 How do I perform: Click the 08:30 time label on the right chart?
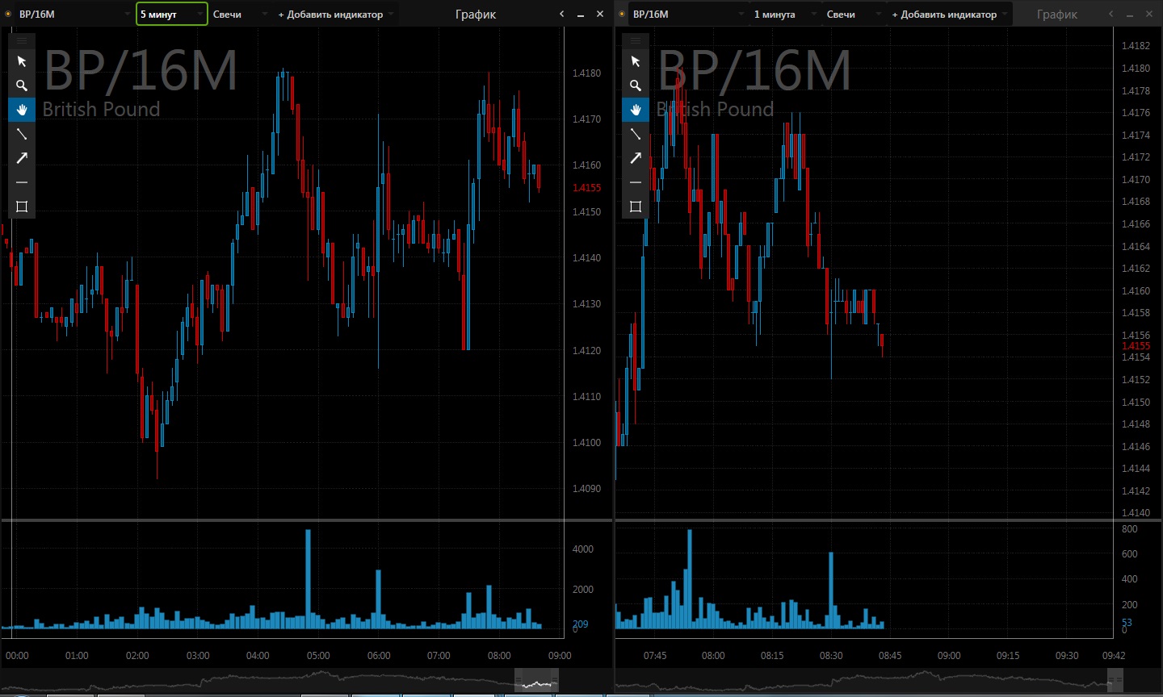click(831, 656)
